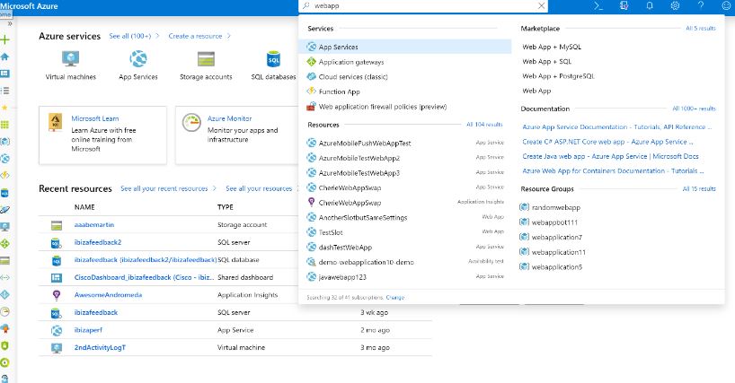Click See all (100+) services link
The width and height of the screenshot is (735, 383).
[130, 36]
